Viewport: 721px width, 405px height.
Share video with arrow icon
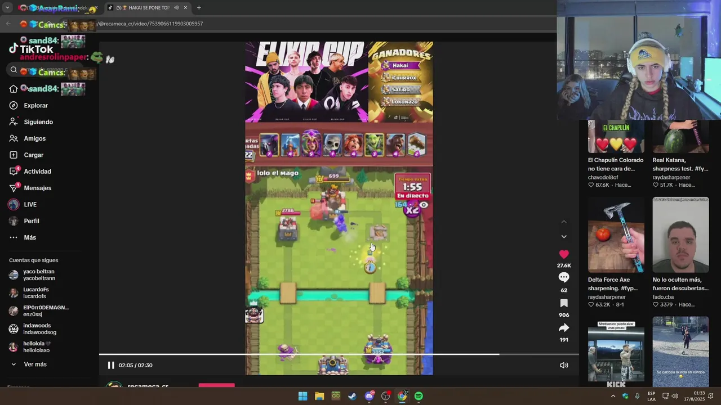[x=564, y=328]
